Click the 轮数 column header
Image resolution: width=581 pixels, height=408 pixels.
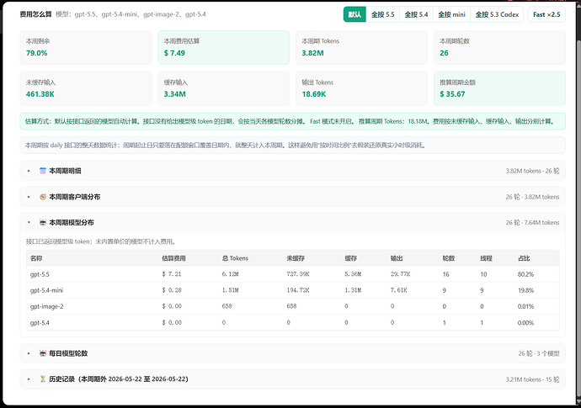pyautogui.click(x=448, y=258)
